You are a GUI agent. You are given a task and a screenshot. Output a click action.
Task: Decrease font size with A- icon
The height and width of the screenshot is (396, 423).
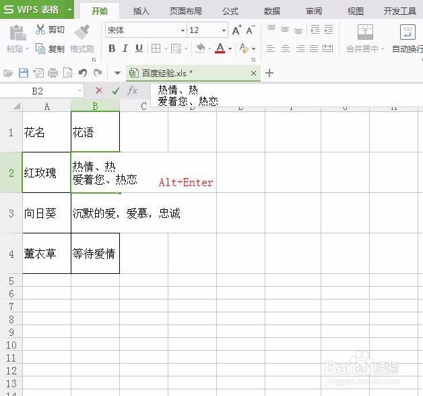coord(251,30)
